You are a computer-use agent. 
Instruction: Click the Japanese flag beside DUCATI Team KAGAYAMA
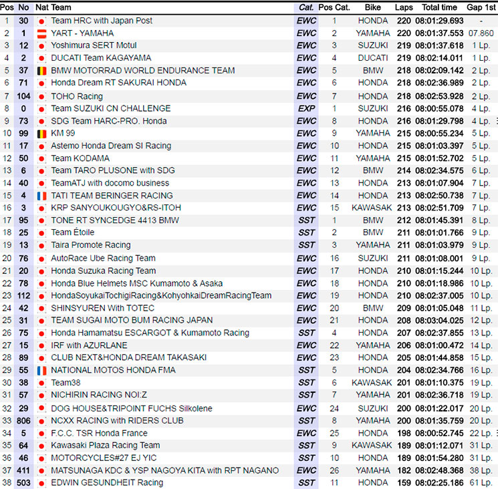click(41, 59)
